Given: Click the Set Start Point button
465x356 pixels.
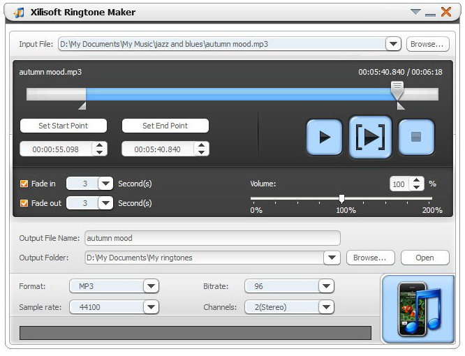Looking at the screenshot, I should [x=63, y=126].
